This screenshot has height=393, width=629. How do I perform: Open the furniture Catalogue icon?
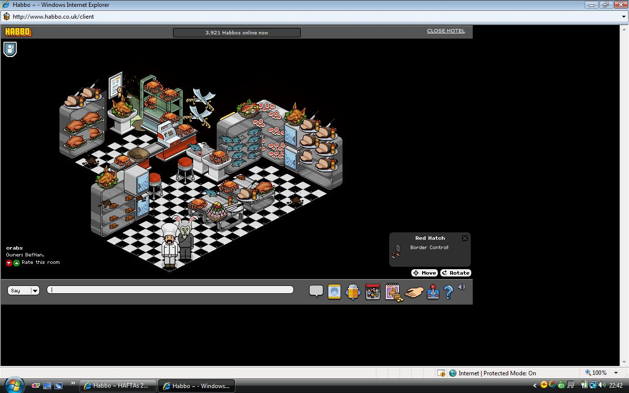(x=394, y=292)
